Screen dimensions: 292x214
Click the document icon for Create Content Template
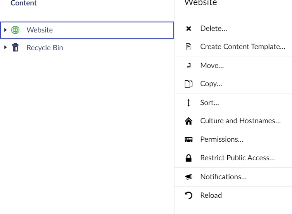[x=188, y=47]
